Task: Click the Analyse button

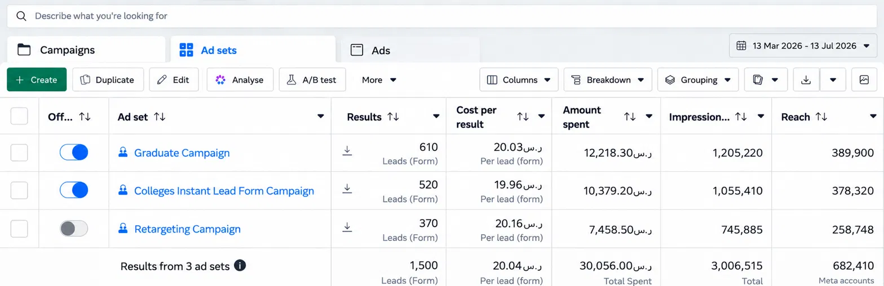Action: [240, 80]
